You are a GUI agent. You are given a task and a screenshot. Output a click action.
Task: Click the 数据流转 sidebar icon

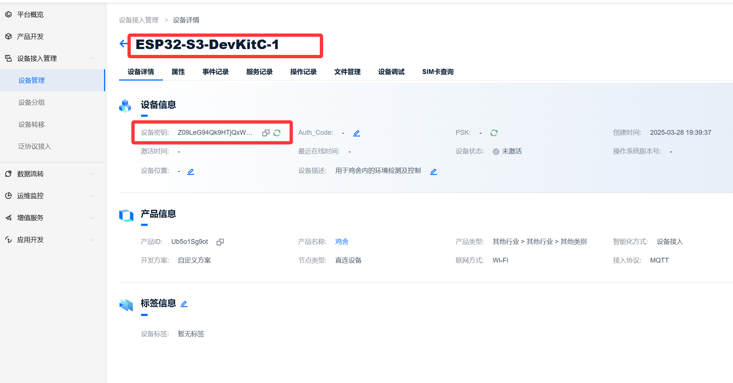click(8, 174)
